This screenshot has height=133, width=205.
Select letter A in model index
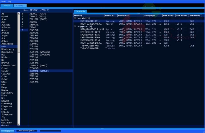point(22,14)
